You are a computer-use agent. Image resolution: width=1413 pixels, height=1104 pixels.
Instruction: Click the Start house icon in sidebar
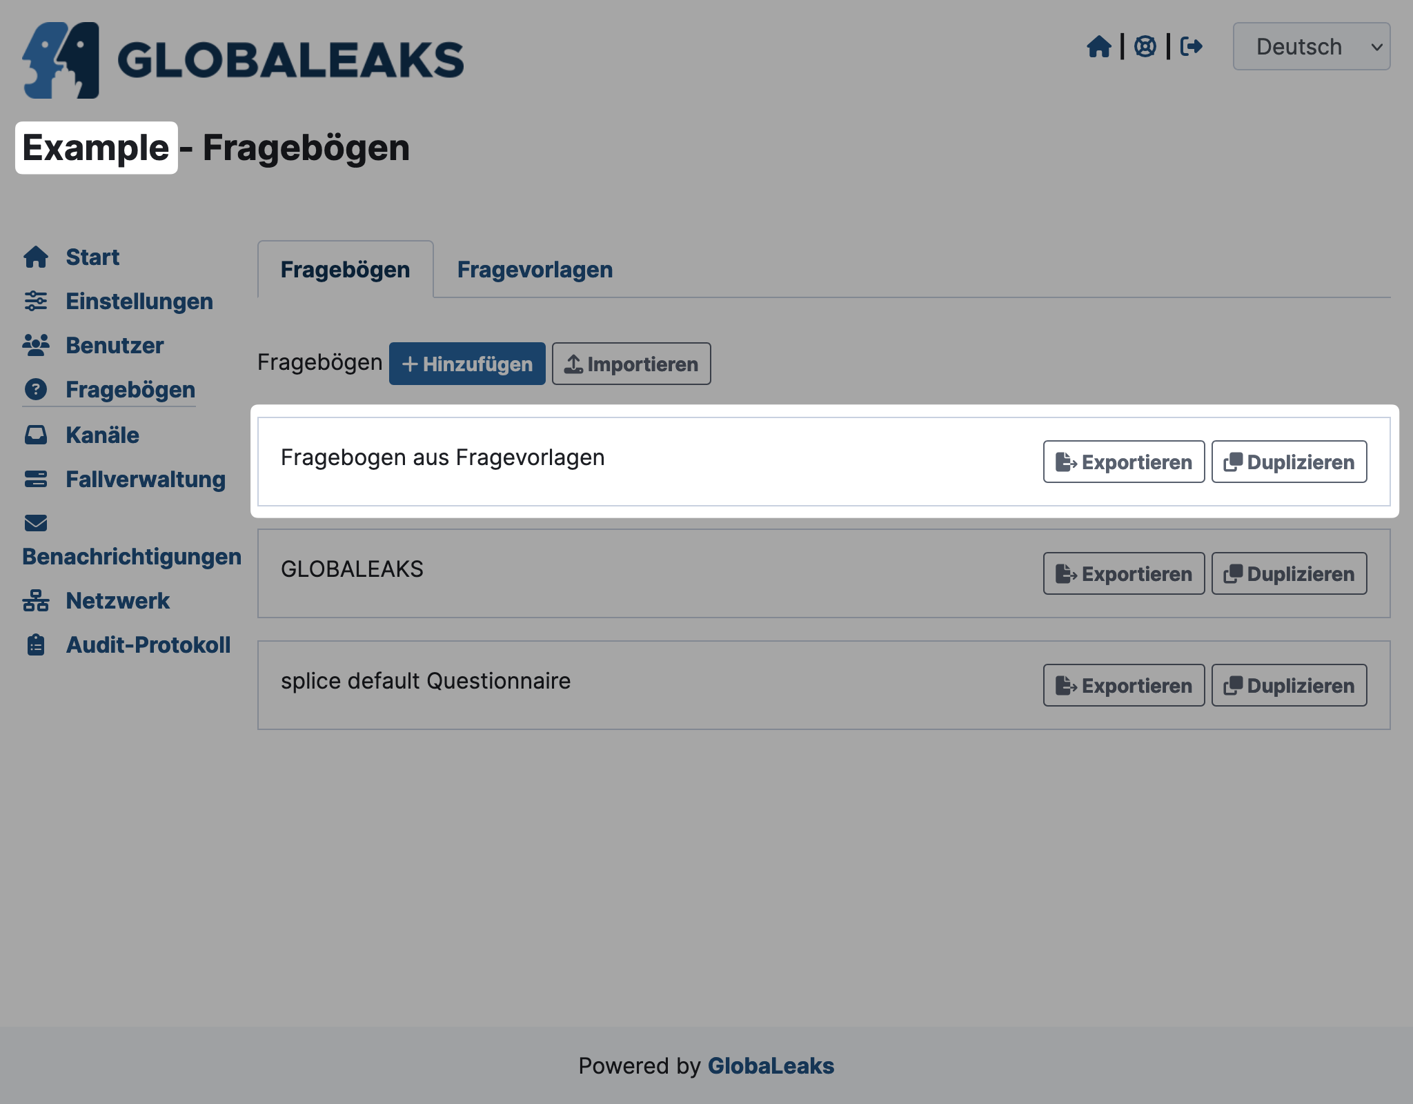(36, 257)
